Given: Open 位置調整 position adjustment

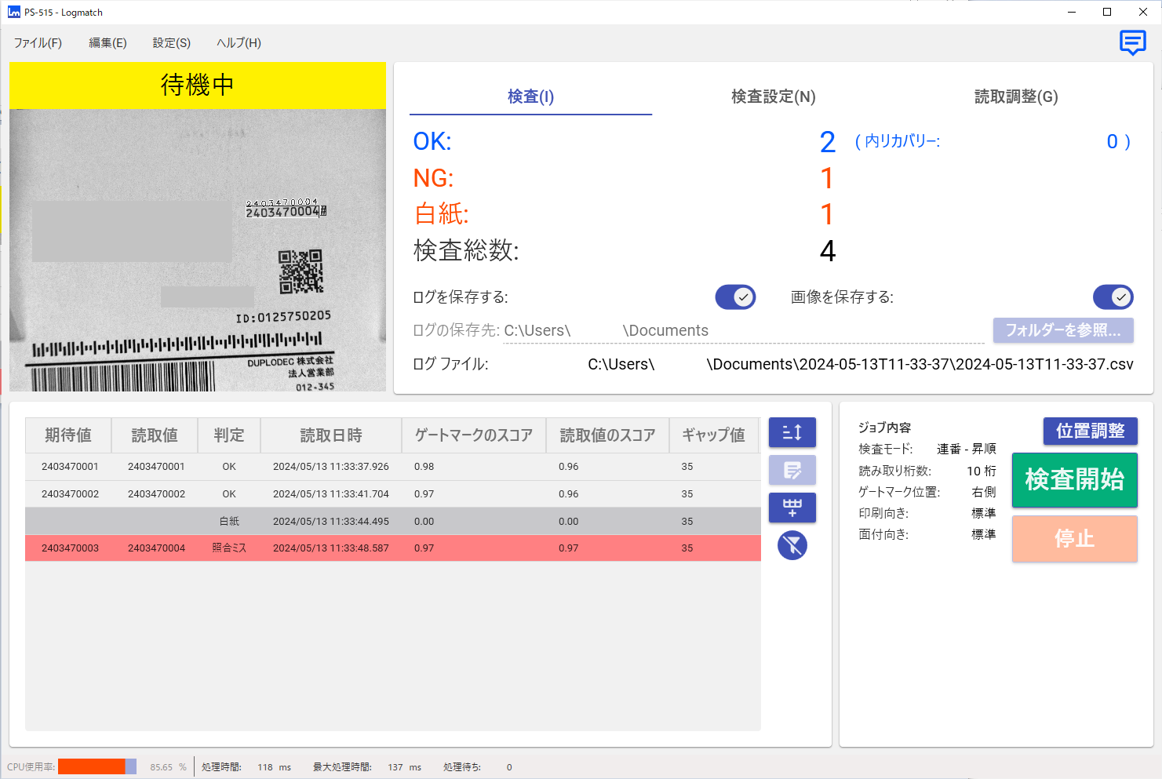Looking at the screenshot, I should 1090,431.
